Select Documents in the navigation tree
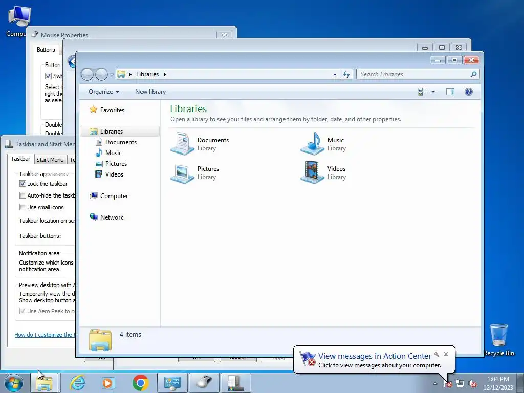Screen dimensions: 524x393 coord(121,142)
